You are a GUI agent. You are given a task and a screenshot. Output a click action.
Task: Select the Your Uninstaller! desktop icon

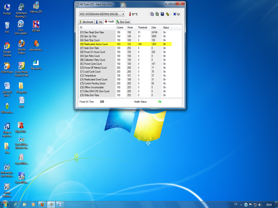(x=21, y=27)
